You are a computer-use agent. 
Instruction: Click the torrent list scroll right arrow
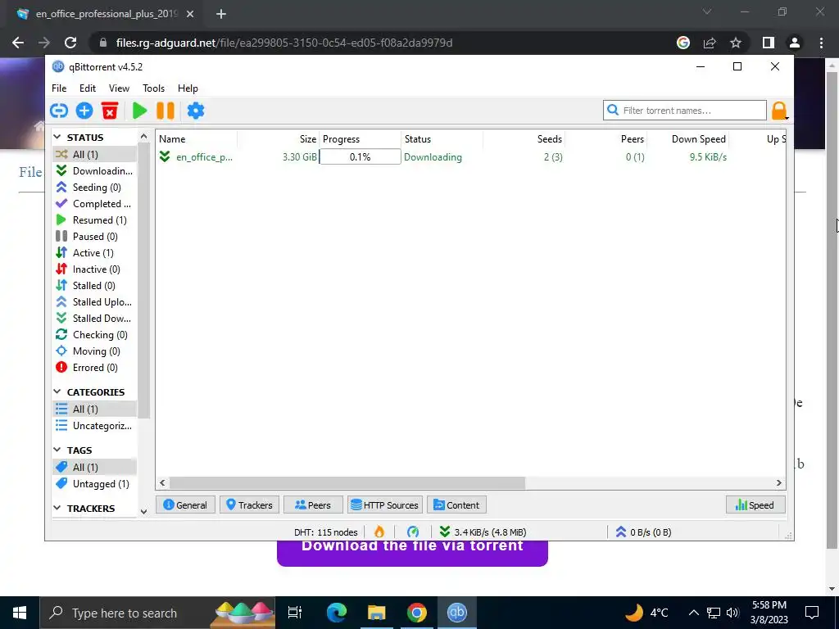pyautogui.click(x=779, y=482)
